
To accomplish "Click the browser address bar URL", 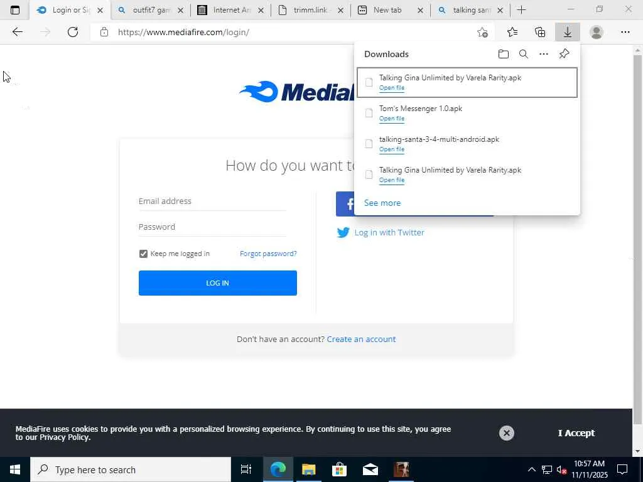I will (183, 32).
